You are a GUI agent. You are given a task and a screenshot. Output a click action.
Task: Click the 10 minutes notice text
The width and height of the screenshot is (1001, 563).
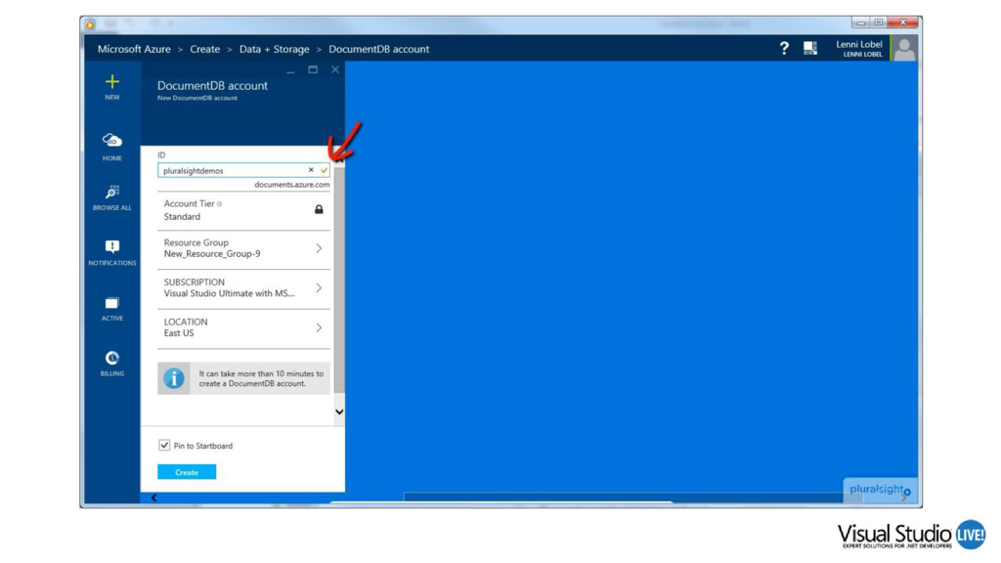(261, 378)
